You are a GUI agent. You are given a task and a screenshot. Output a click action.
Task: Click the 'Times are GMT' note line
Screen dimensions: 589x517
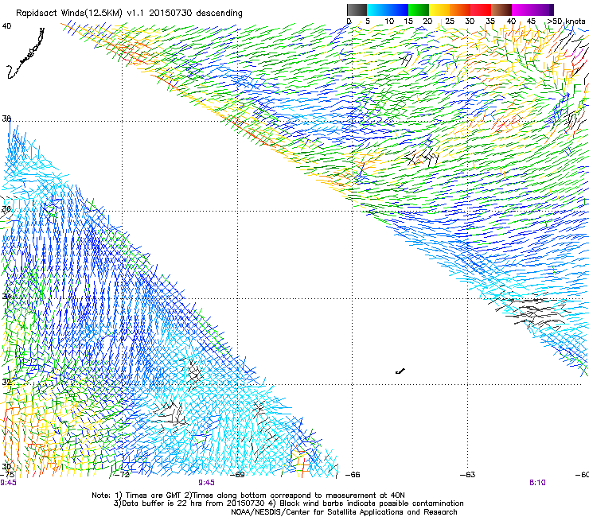click(248, 496)
